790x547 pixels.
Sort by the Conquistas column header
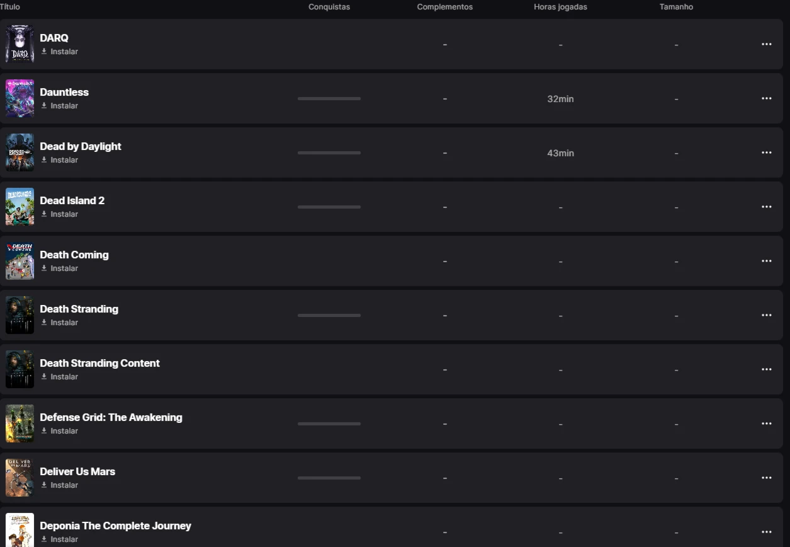(329, 7)
